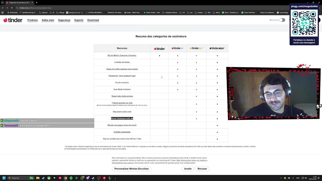Viewport: 322px width, 181px height.
Task: Open WhatsApp from the taskbar
Action: (82, 178)
